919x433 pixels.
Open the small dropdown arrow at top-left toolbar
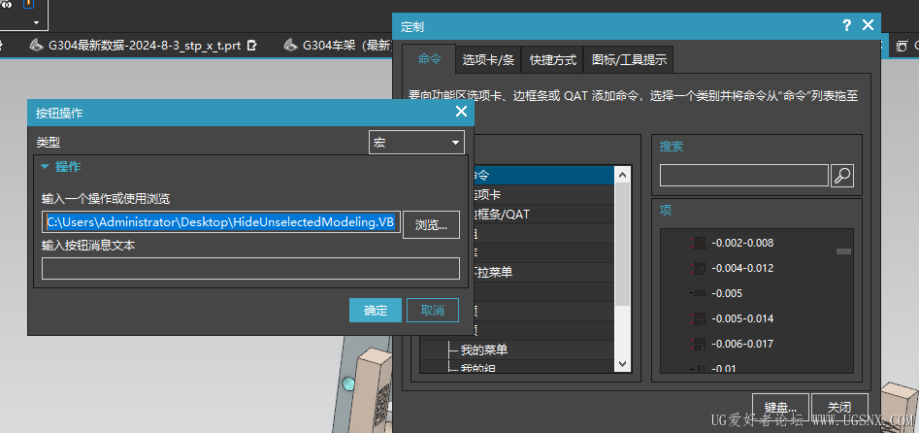tap(36, 23)
